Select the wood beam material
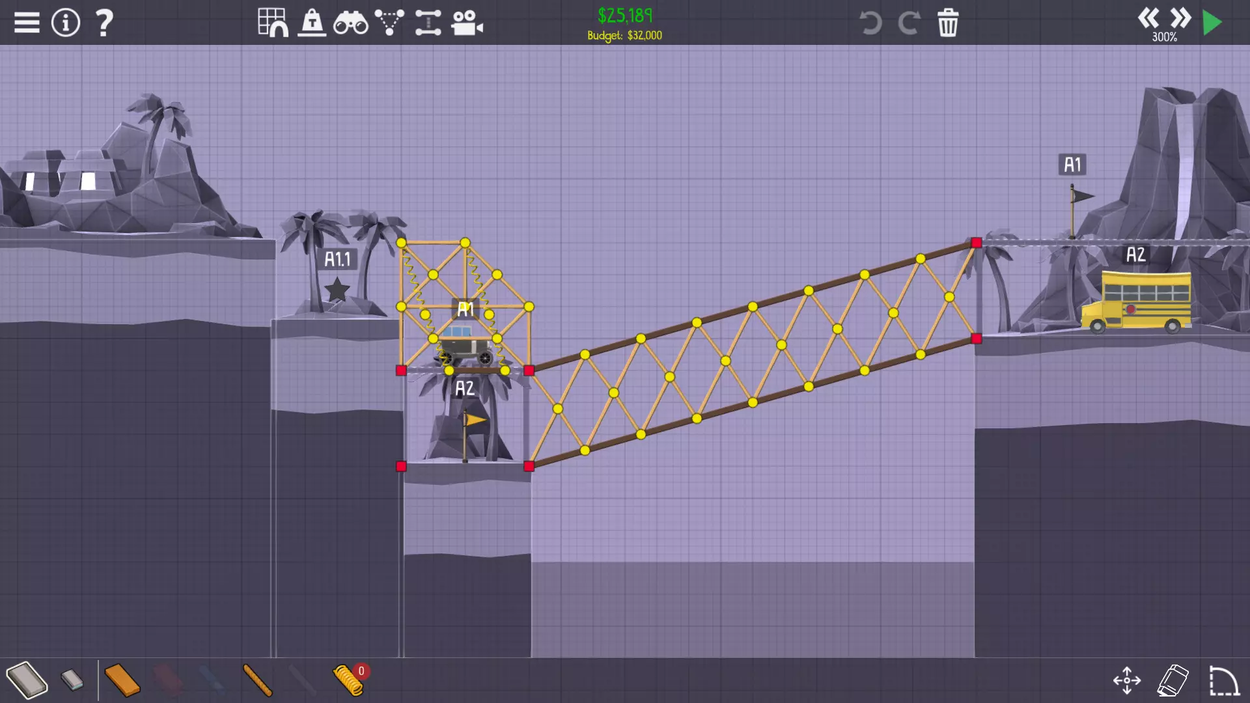The image size is (1250, 703). [122, 680]
